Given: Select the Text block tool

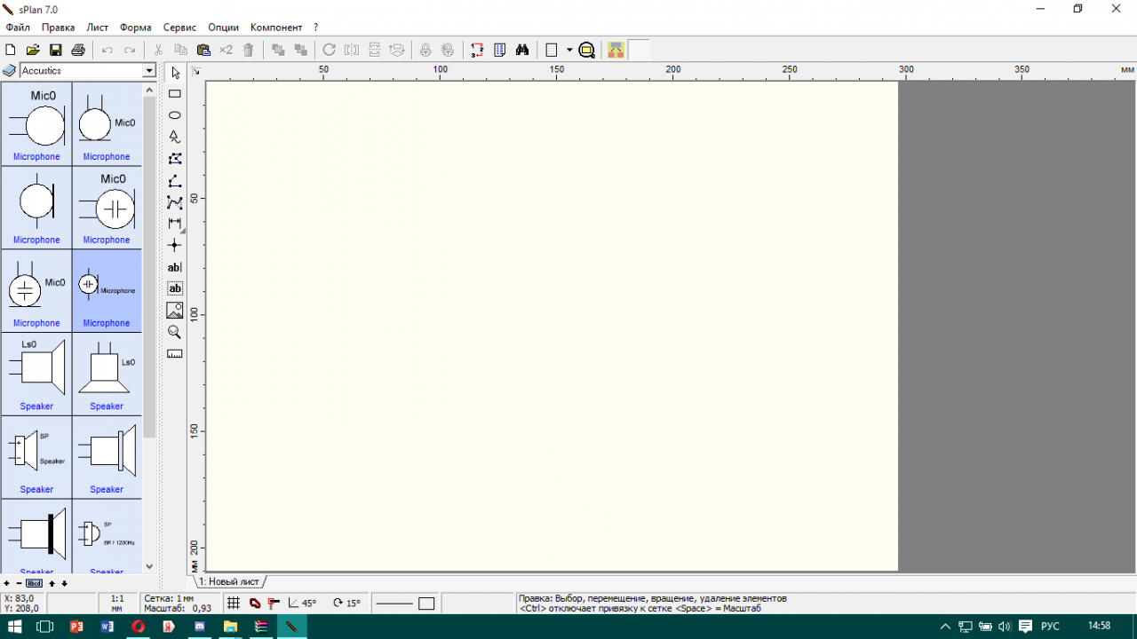Looking at the screenshot, I should tap(175, 288).
